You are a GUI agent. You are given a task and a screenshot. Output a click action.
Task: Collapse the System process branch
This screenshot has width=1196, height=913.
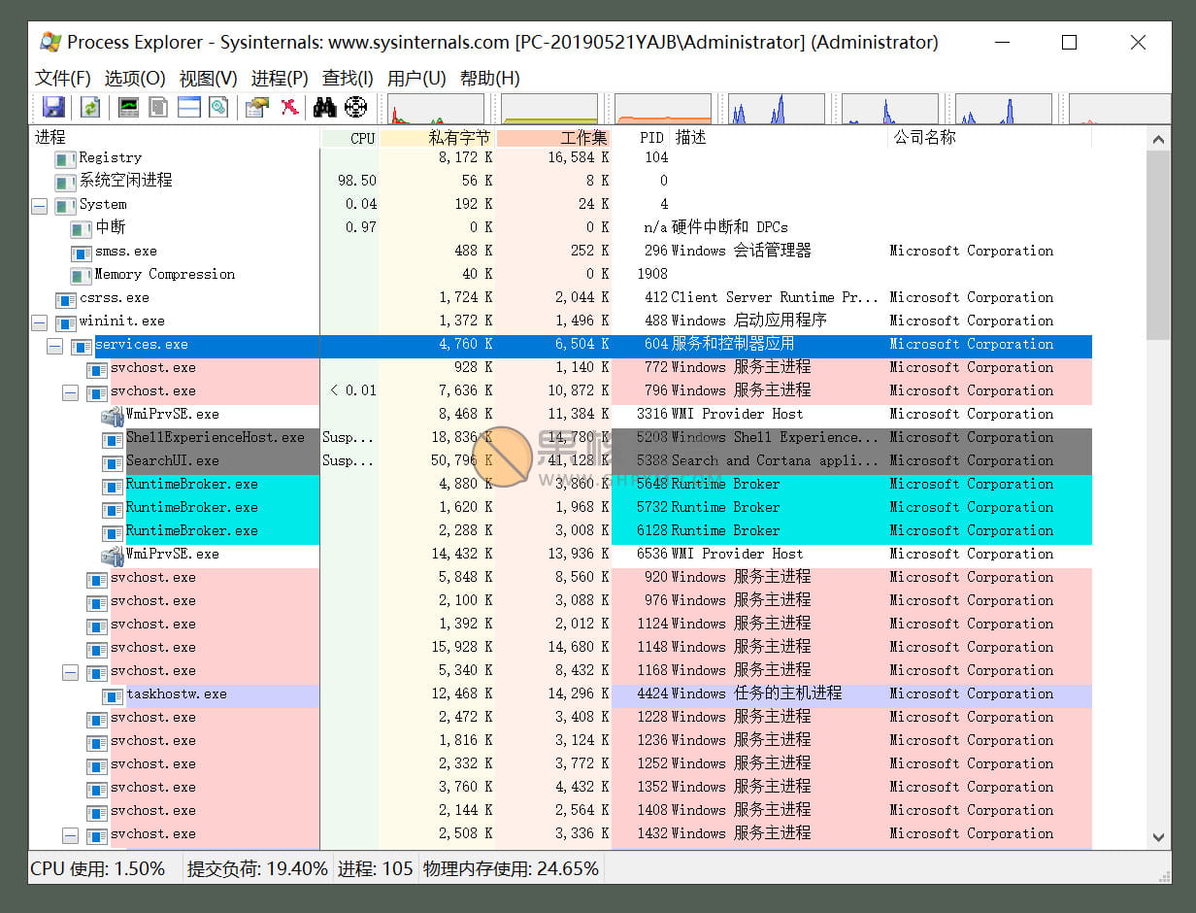pos(39,204)
